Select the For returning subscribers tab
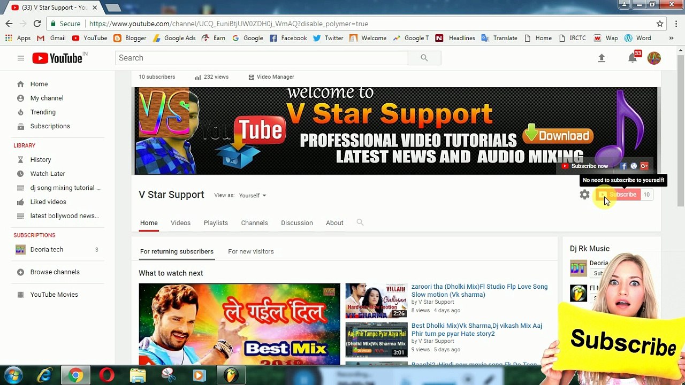The height and width of the screenshot is (385, 685). (x=177, y=251)
